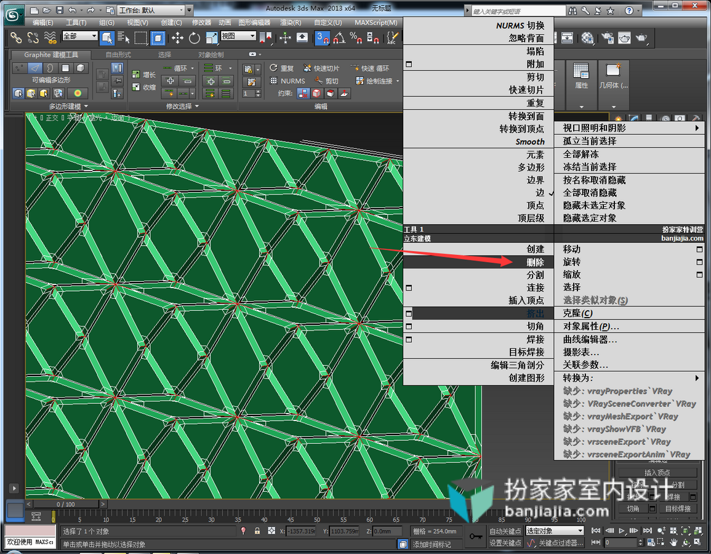Open the 修改器 menu in menu bar
711x554 pixels.
pyautogui.click(x=201, y=22)
